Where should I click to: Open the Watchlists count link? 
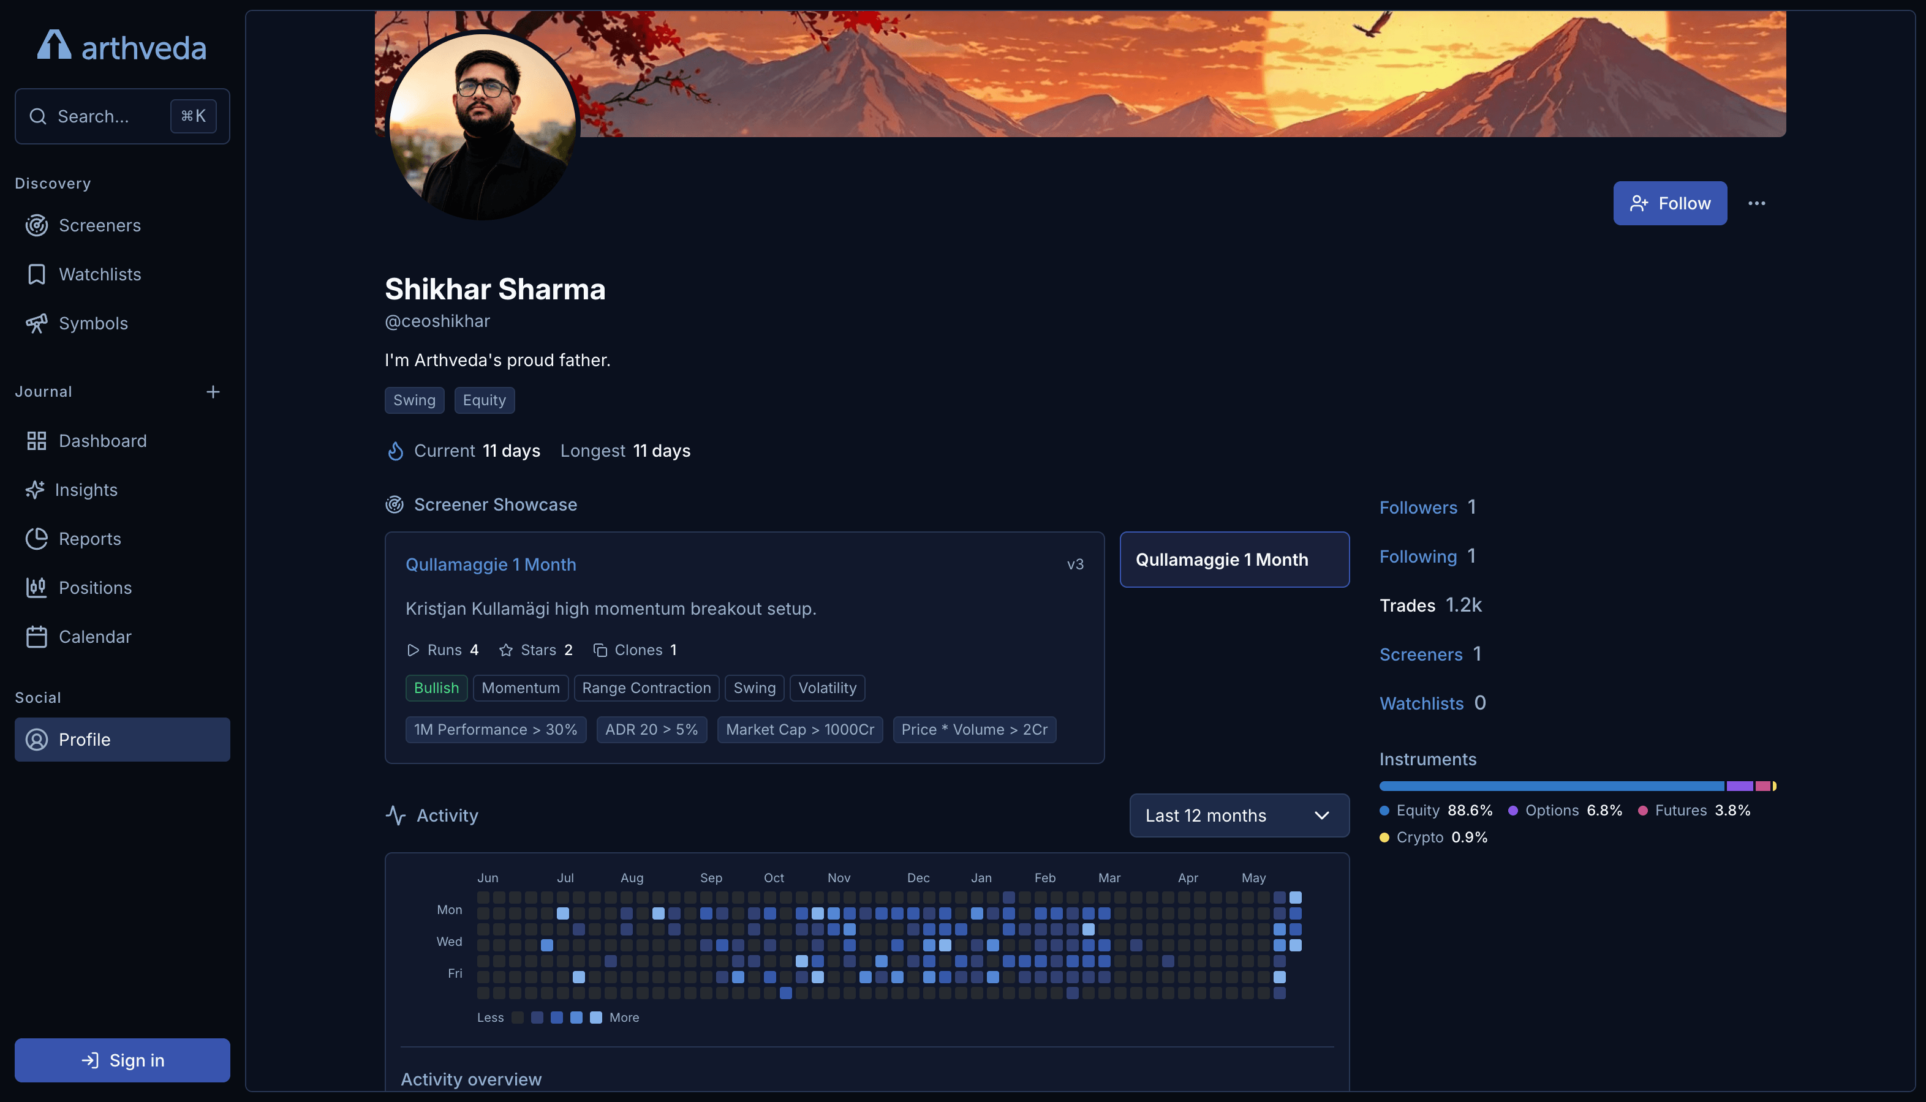[x=1421, y=703]
